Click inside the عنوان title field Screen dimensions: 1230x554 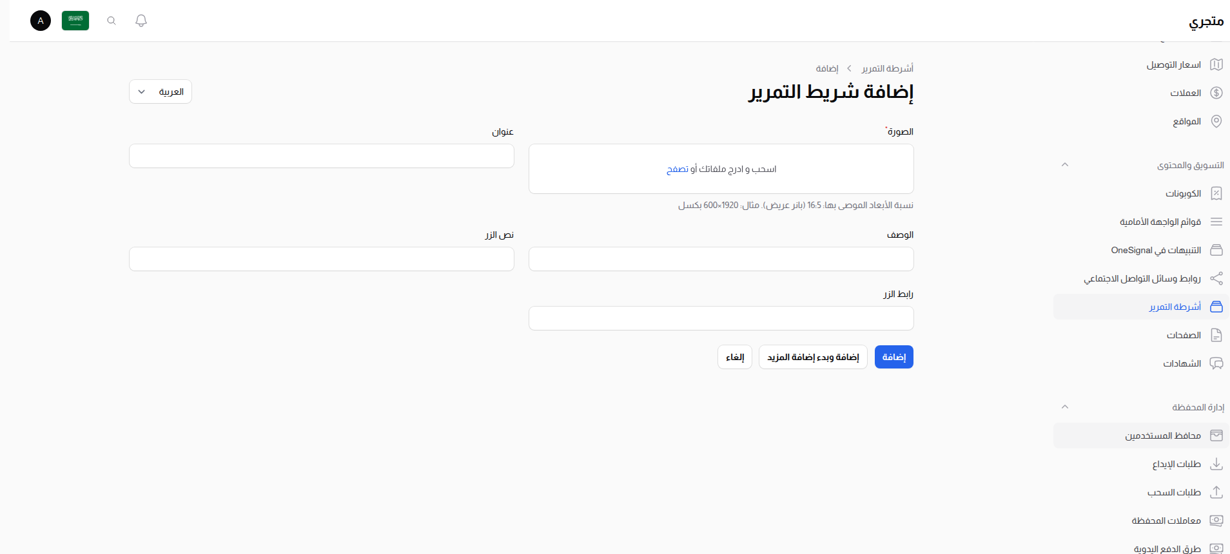tap(321, 156)
